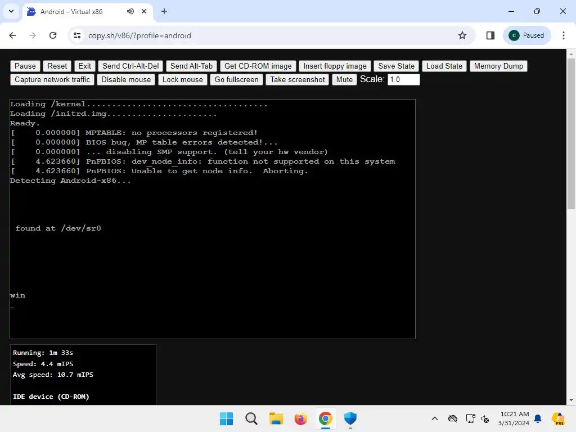Reload the current page
576x432 pixels.
click(x=53, y=35)
